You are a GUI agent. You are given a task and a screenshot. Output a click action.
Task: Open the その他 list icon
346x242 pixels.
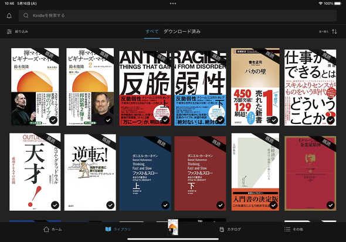coord(287,229)
